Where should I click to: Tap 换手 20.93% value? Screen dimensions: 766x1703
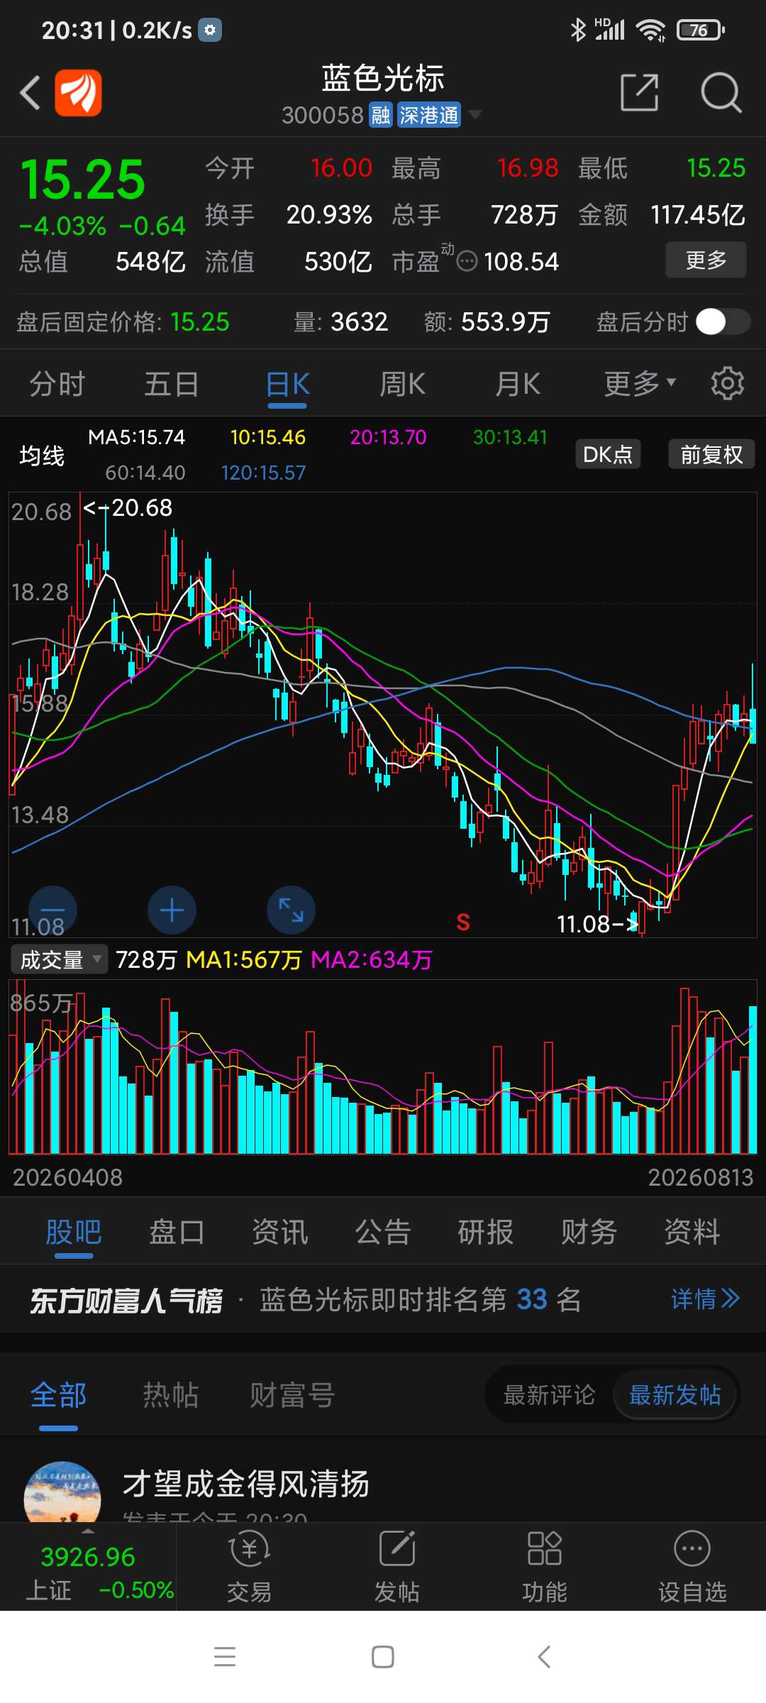[329, 214]
